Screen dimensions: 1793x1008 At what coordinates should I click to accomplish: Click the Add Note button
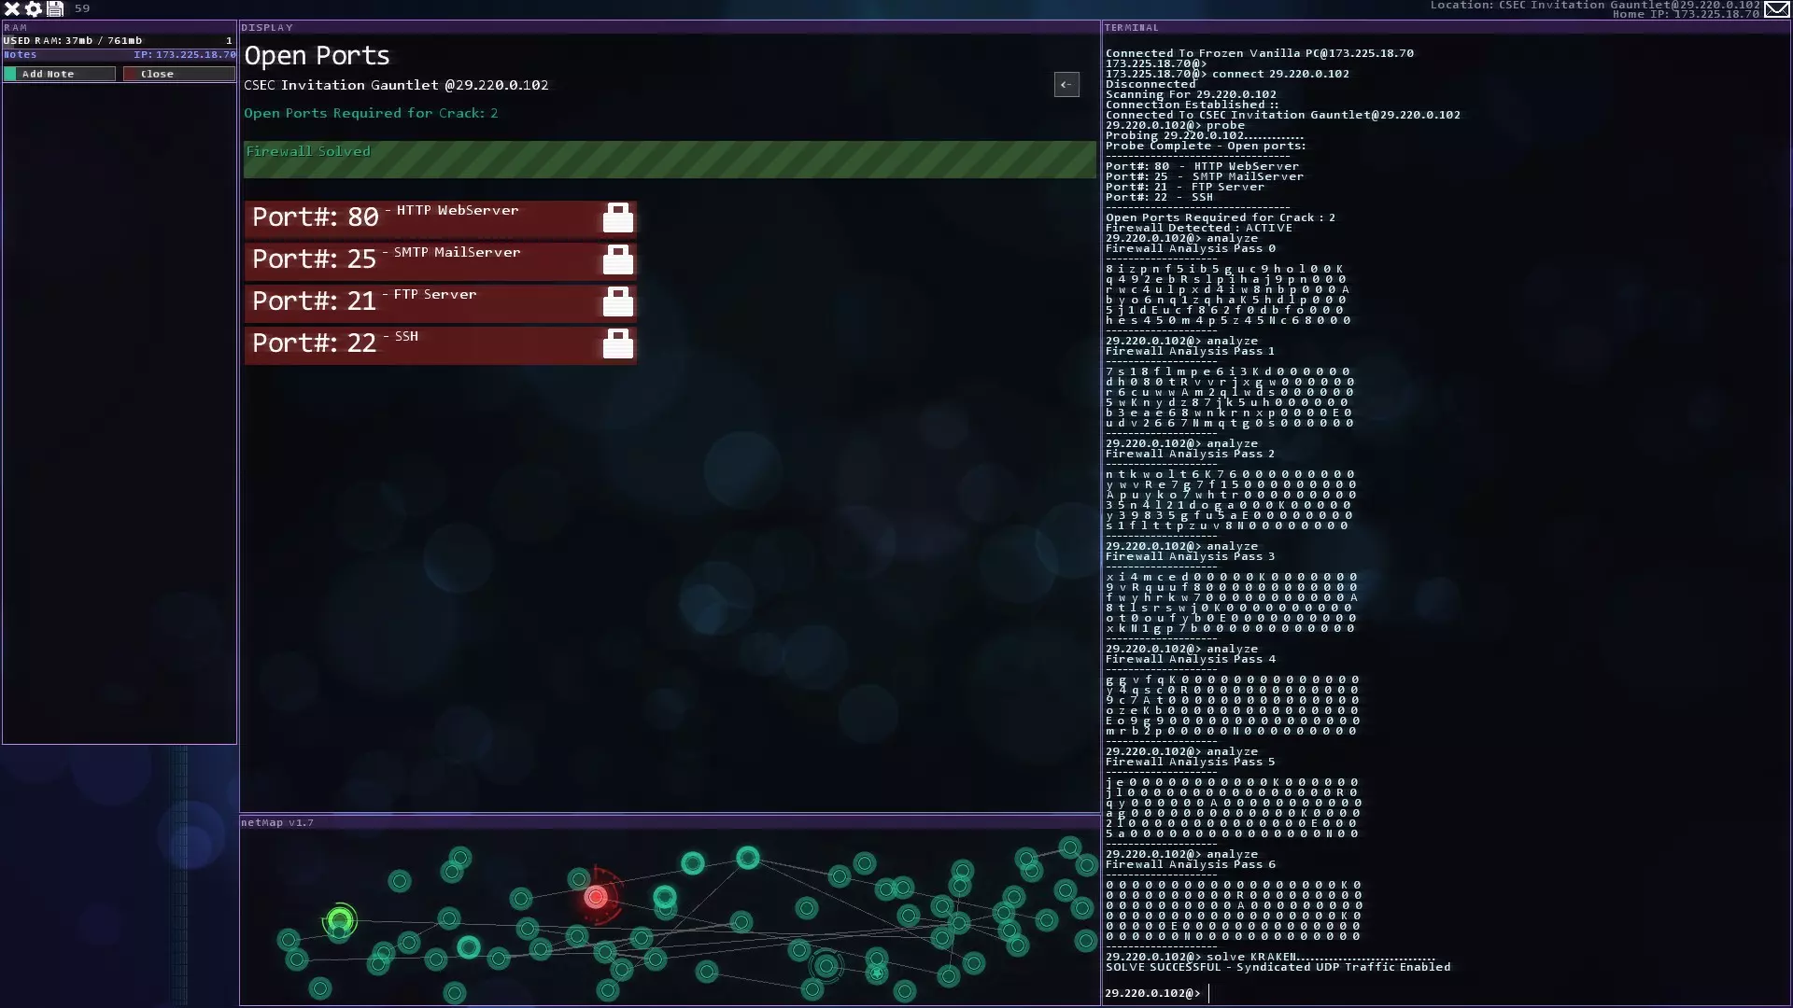[59, 74]
